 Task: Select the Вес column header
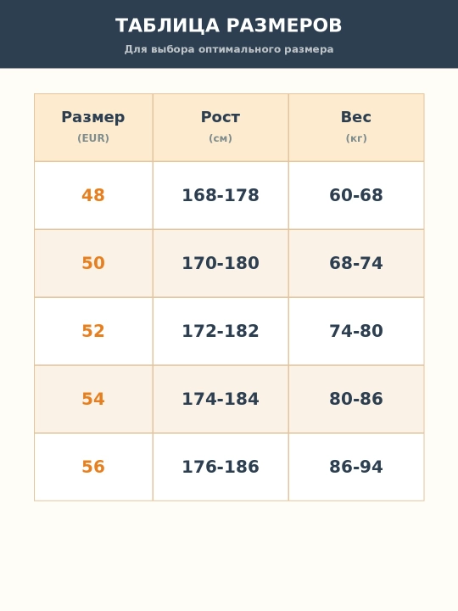click(x=356, y=127)
